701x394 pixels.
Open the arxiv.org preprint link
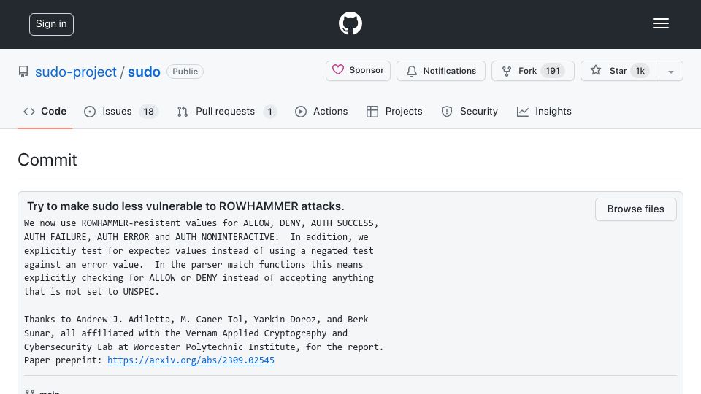[x=191, y=360]
